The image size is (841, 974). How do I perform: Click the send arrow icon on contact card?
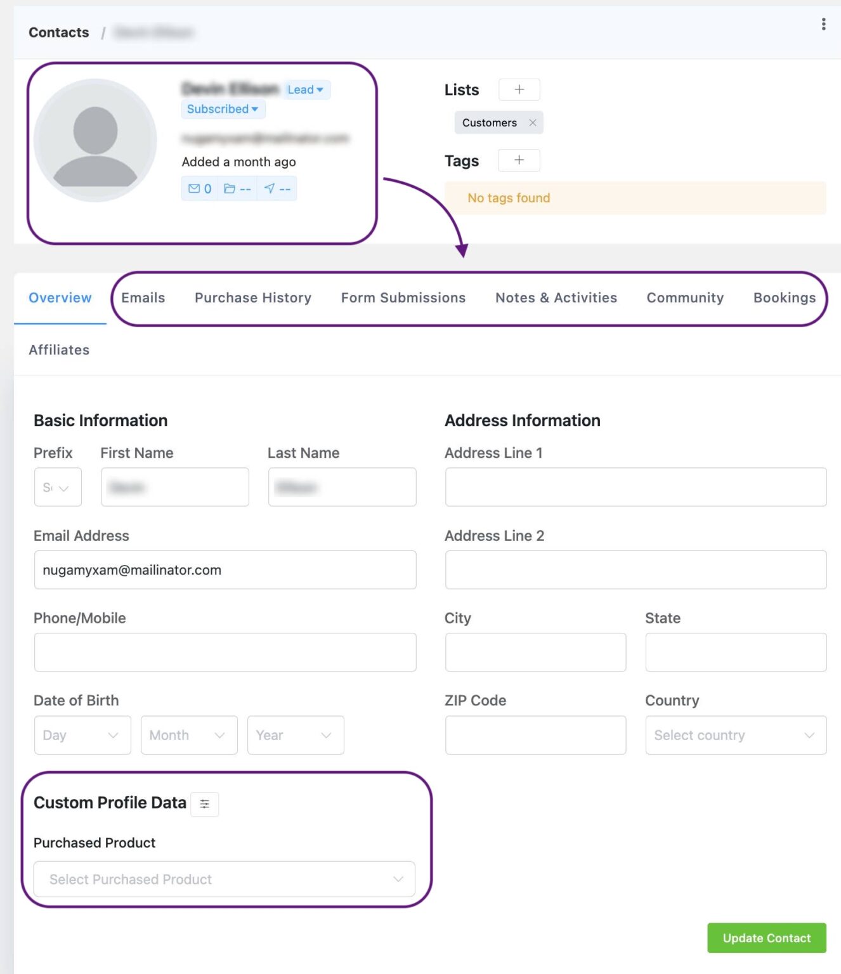coord(269,188)
